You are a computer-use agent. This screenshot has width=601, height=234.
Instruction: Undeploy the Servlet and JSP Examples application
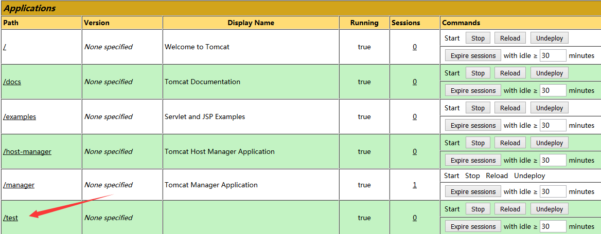point(549,108)
